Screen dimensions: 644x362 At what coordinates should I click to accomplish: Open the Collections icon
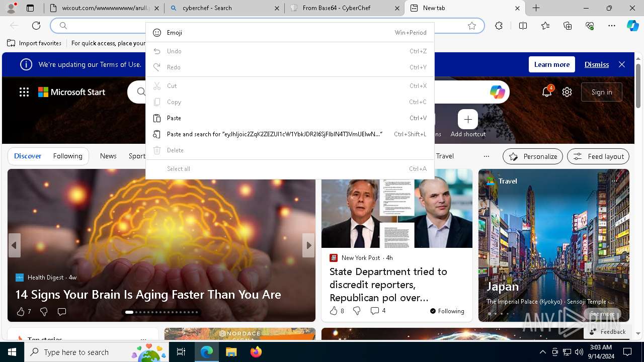tap(568, 26)
